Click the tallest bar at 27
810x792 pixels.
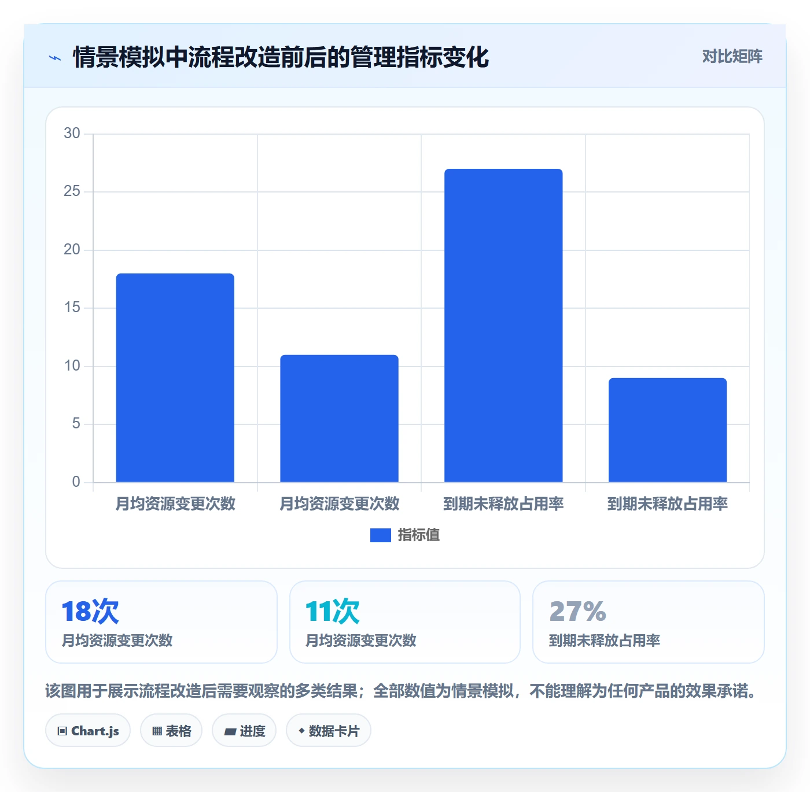503,325
